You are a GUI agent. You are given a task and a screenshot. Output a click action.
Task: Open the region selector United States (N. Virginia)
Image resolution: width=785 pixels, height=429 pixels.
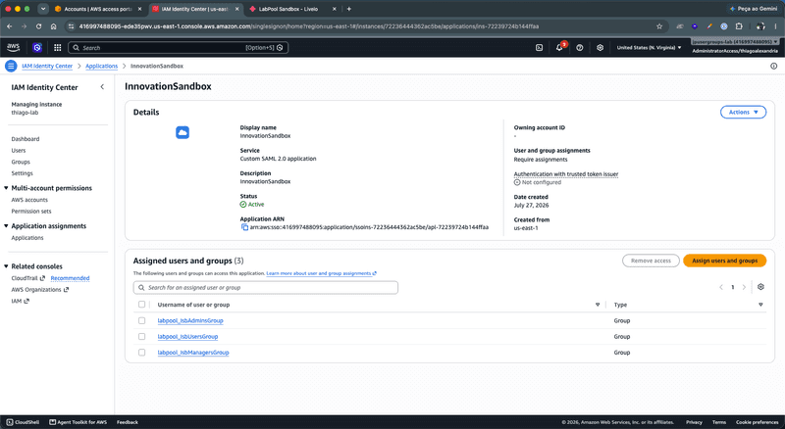coord(649,47)
